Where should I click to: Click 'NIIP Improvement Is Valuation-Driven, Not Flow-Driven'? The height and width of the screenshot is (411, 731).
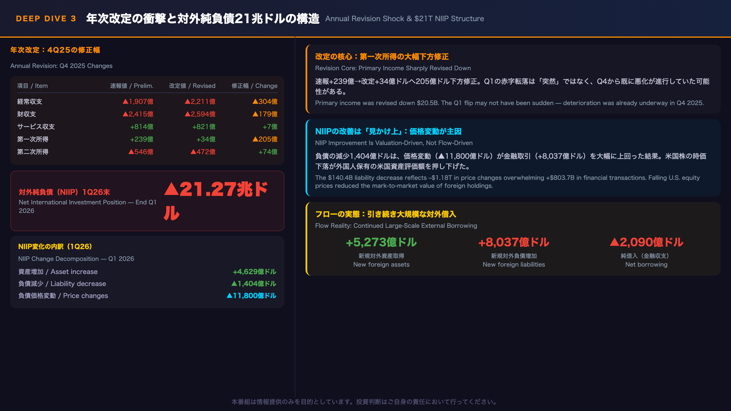[394, 143]
